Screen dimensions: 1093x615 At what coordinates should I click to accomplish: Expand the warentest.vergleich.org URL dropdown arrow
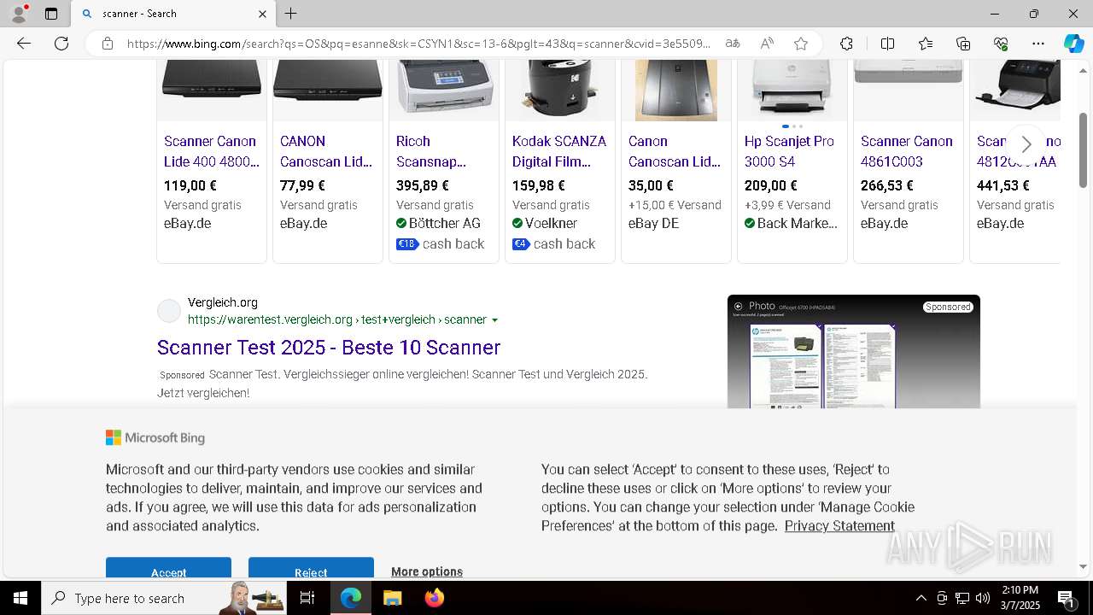tap(495, 320)
